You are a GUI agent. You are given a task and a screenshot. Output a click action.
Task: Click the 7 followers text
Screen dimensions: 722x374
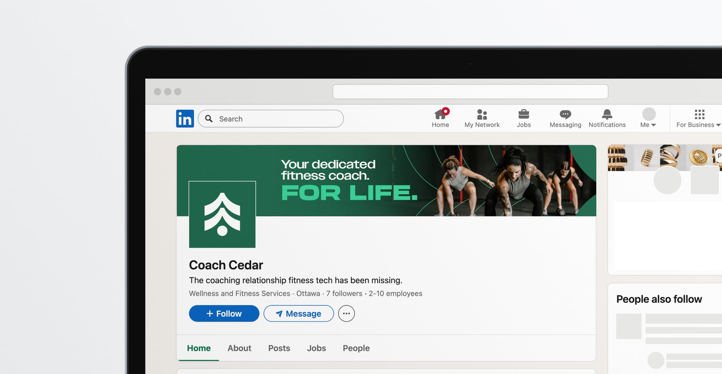[344, 294]
